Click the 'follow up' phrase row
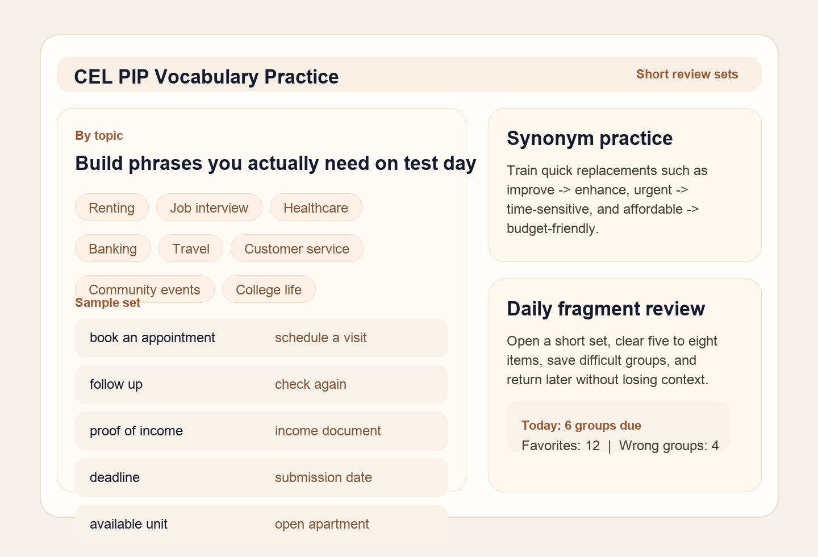818x557 pixels. pyautogui.click(x=261, y=384)
